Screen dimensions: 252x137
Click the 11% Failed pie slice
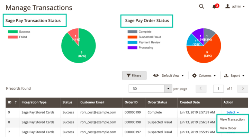pyautogui.click(x=74, y=35)
